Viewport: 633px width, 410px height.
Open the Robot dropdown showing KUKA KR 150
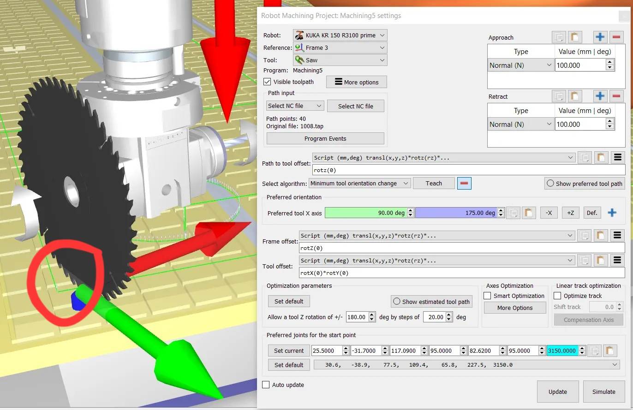(340, 35)
